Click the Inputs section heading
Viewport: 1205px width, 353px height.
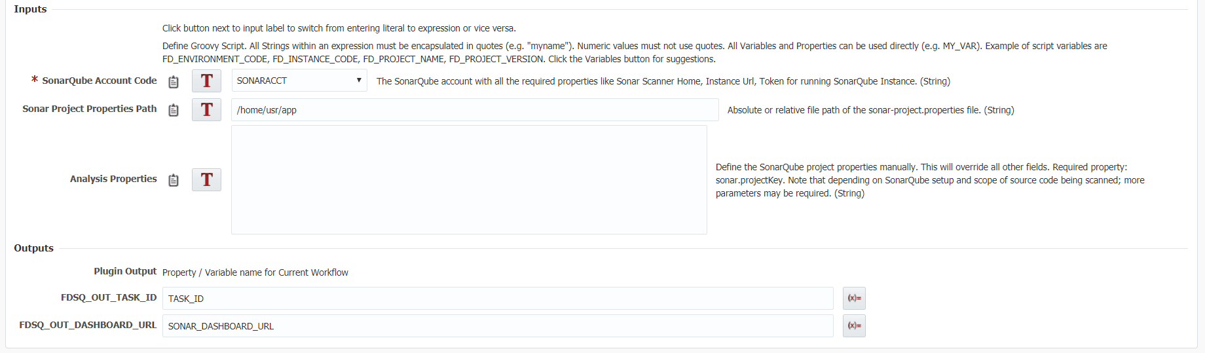30,9
